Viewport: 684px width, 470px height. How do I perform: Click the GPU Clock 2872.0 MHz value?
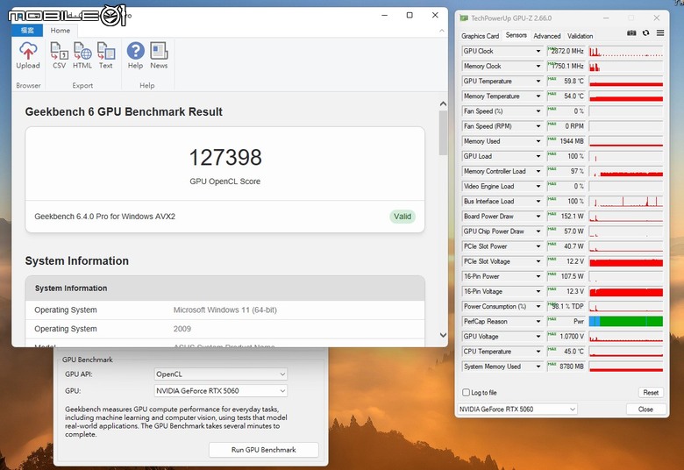tap(566, 51)
